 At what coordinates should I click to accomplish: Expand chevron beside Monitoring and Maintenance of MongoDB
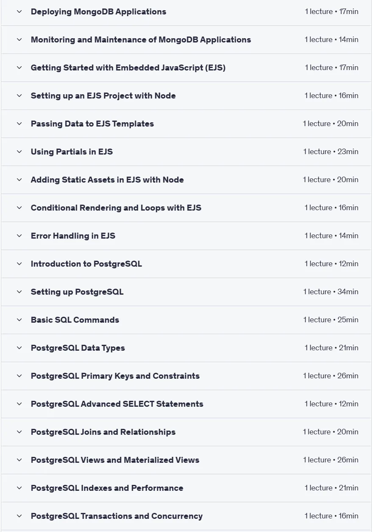19,39
